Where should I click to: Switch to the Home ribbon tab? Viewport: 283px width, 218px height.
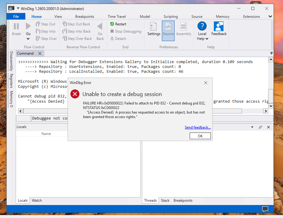pos(37,16)
